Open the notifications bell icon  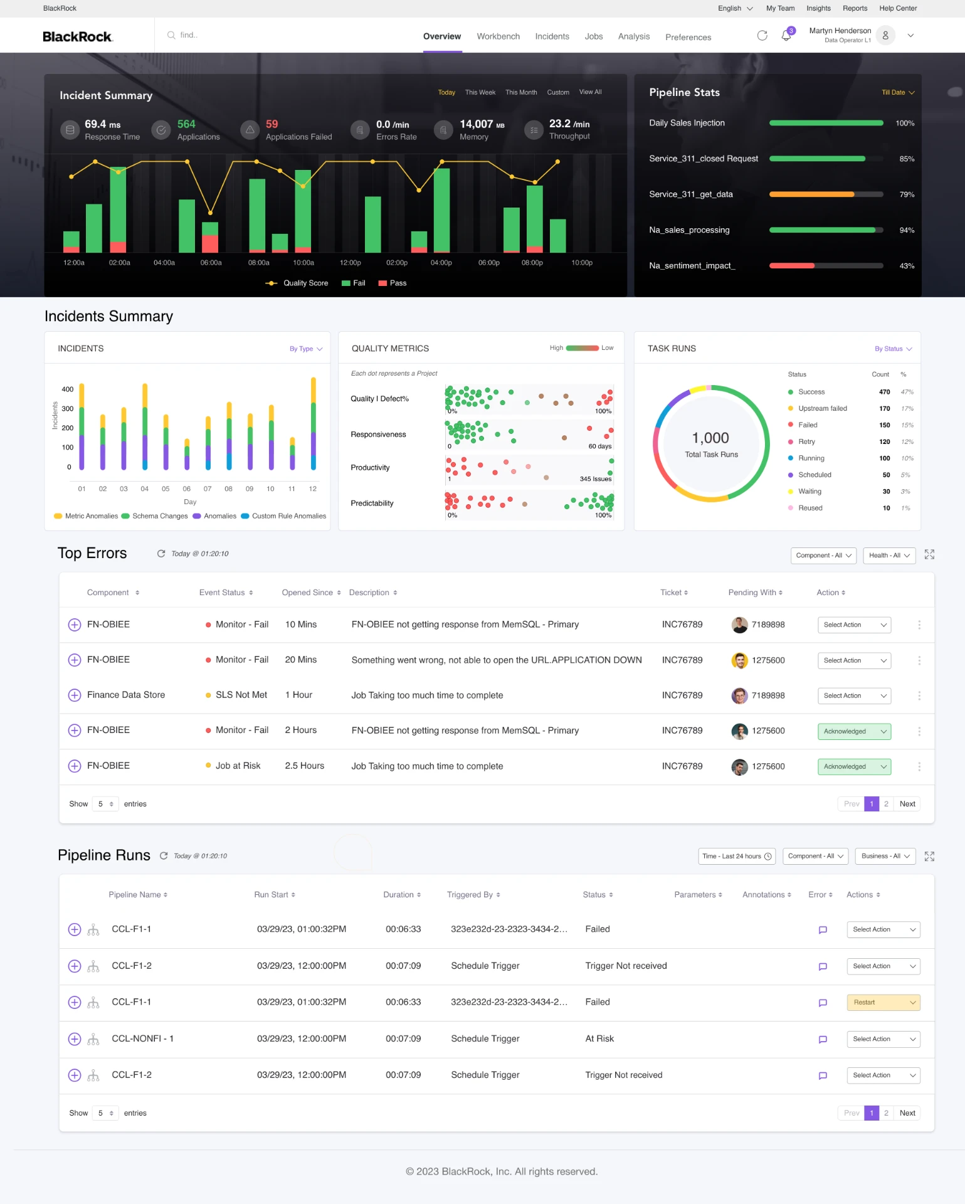786,36
